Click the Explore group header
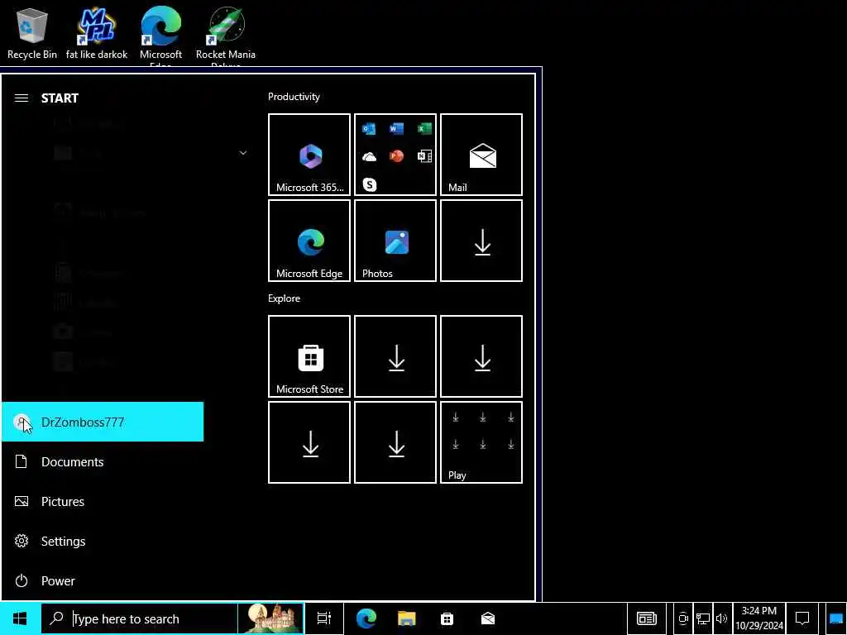The width and height of the screenshot is (847, 635). tap(285, 298)
